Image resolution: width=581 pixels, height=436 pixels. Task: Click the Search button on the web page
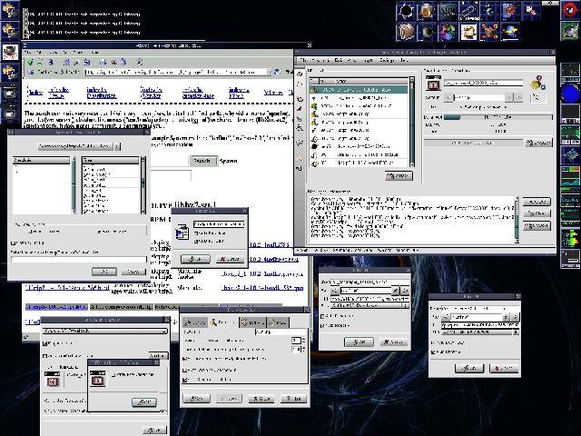202,161
